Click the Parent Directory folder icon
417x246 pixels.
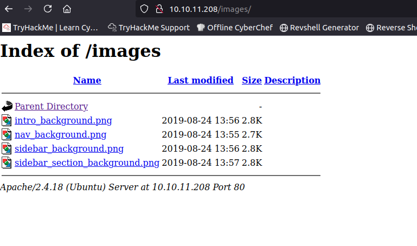click(x=7, y=106)
